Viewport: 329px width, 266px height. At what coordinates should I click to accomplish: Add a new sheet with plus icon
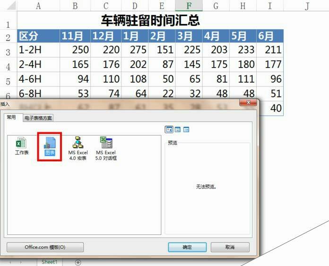78,262
